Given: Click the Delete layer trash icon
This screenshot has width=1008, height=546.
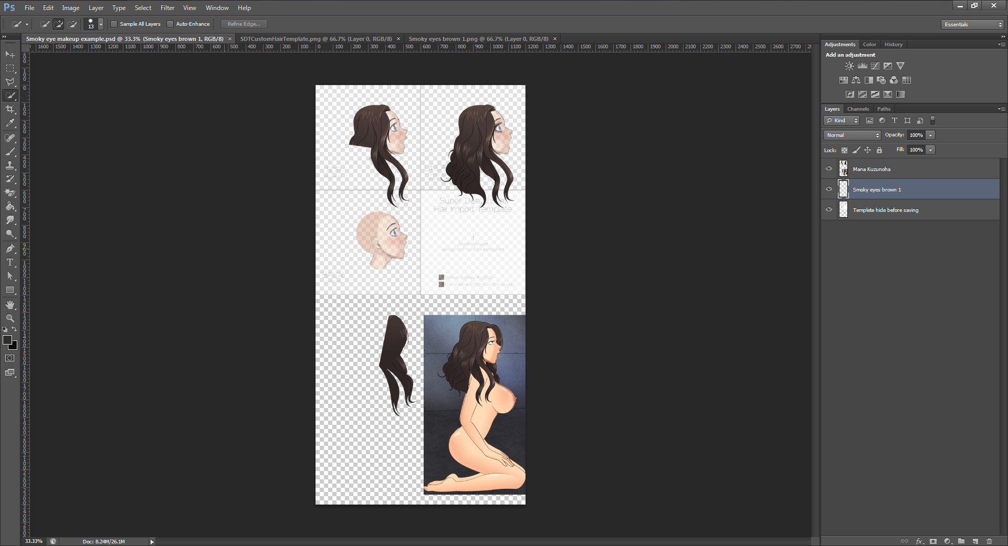Looking at the screenshot, I should pos(989,541).
